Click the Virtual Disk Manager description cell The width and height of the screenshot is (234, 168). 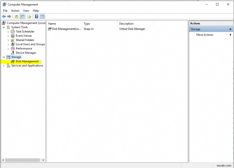132,29
